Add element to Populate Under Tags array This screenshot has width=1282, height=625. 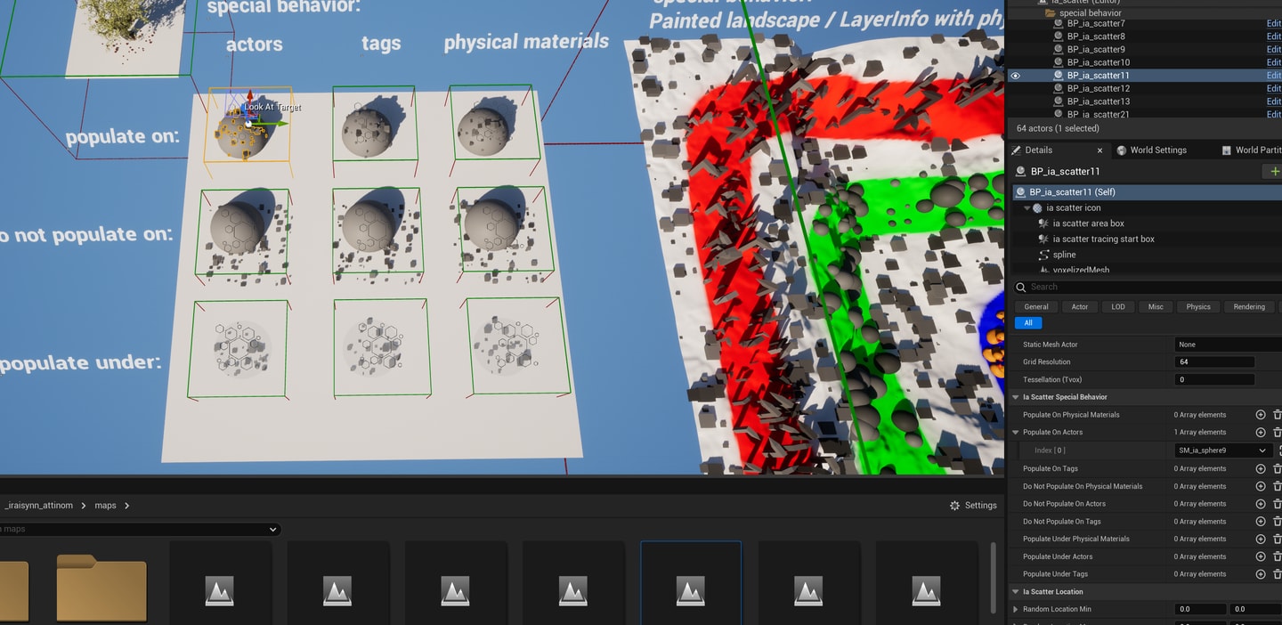(1261, 574)
